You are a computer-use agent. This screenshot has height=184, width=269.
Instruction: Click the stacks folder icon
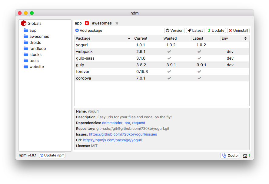click(x=26, y=54)
